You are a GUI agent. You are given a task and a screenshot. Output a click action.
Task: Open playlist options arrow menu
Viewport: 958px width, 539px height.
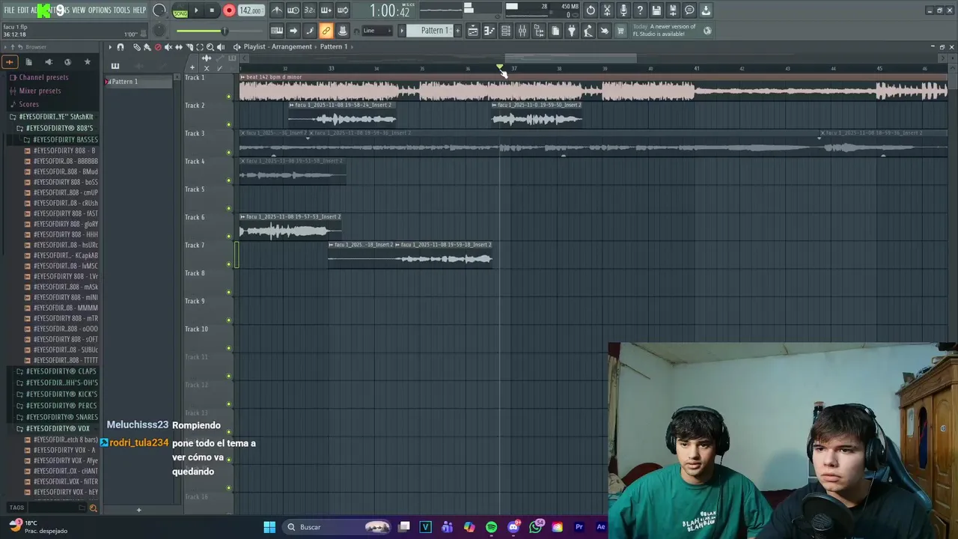point(110,47)
